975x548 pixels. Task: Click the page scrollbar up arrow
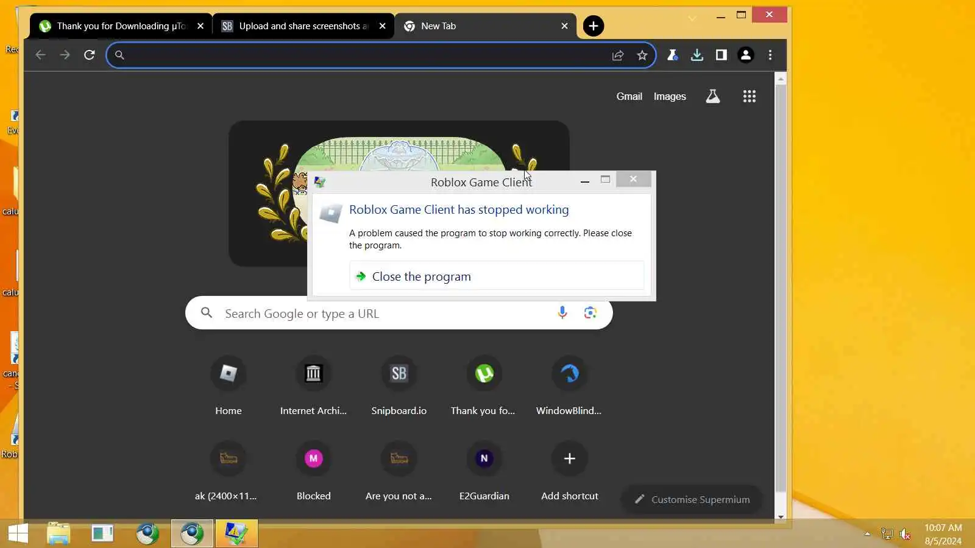(x=781, y=79)
